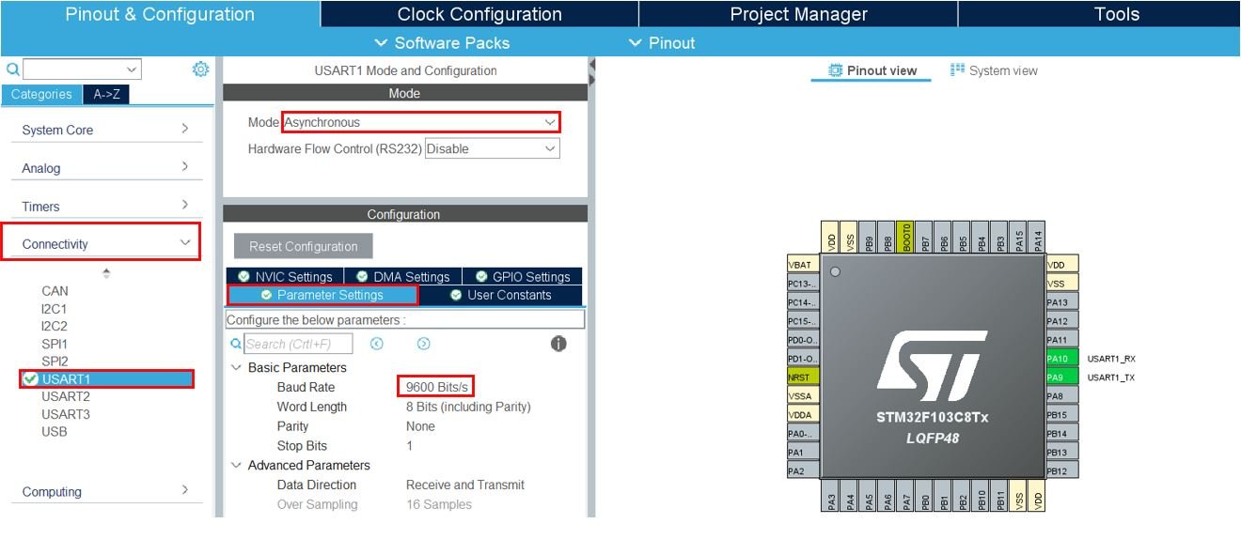This screenshot has height=539, width=1241.
Task: Open the Pinout & Configuration tab
Action: pos(160,14)
